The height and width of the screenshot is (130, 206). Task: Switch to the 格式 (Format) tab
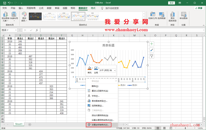coord(93,8)
